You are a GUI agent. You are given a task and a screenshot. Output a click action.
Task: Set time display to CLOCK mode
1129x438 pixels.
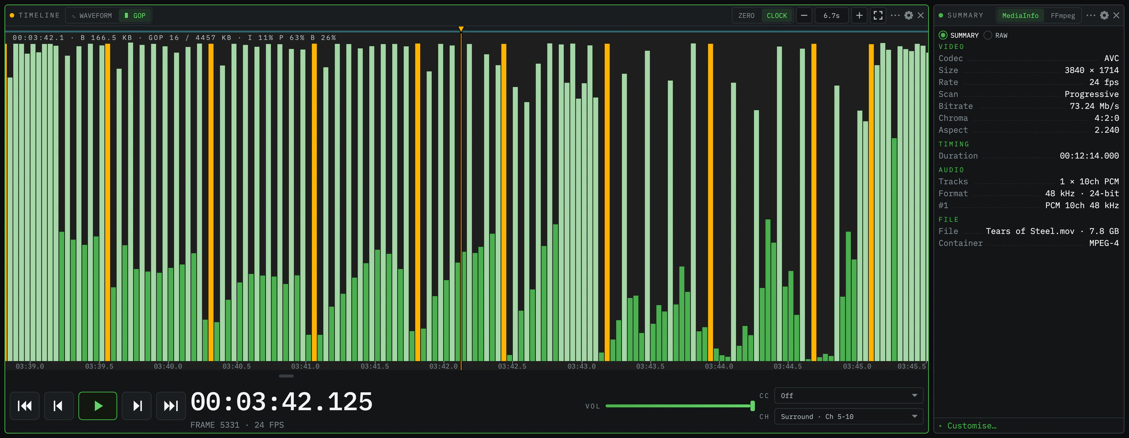pyautogui.click(x=777, y=15)
